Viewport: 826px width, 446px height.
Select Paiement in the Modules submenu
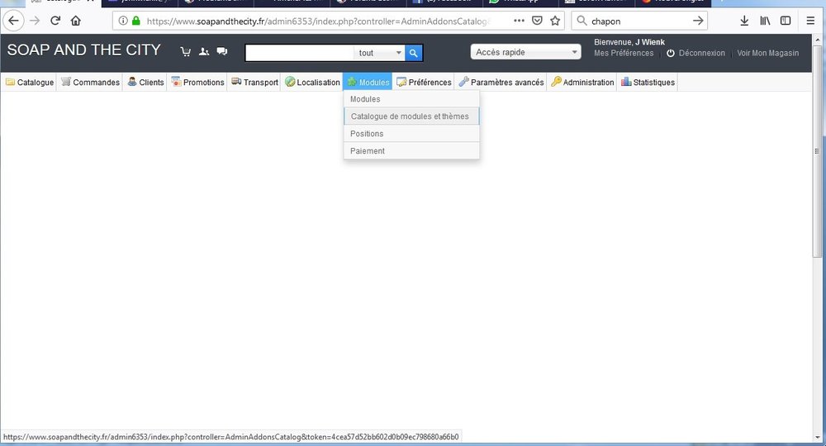411,151
